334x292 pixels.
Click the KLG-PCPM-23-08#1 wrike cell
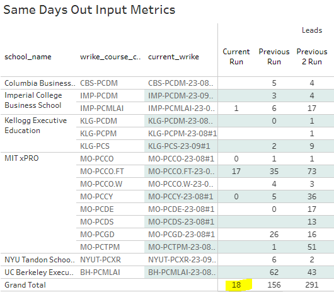[183, 134]
